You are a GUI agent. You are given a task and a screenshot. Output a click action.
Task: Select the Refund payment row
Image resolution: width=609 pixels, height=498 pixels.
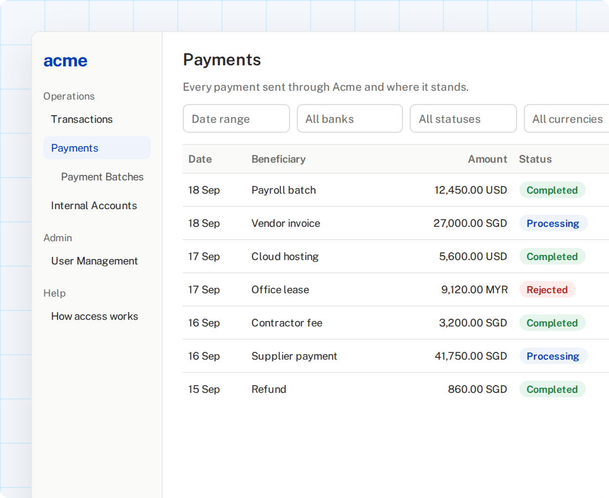(396, 390)
